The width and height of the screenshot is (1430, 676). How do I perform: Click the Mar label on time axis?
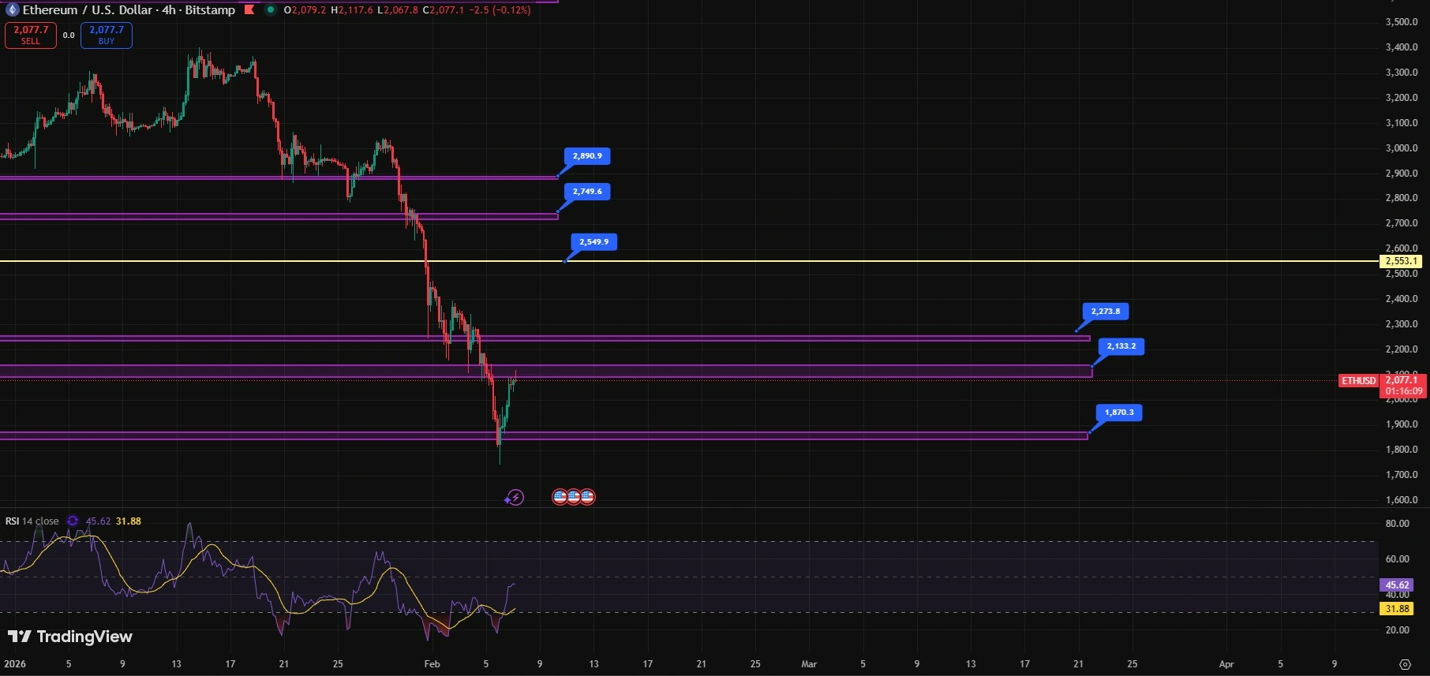[809, 664]
